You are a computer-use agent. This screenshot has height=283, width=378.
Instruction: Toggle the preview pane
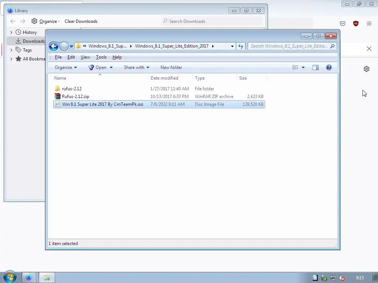(x=316, y=67)
